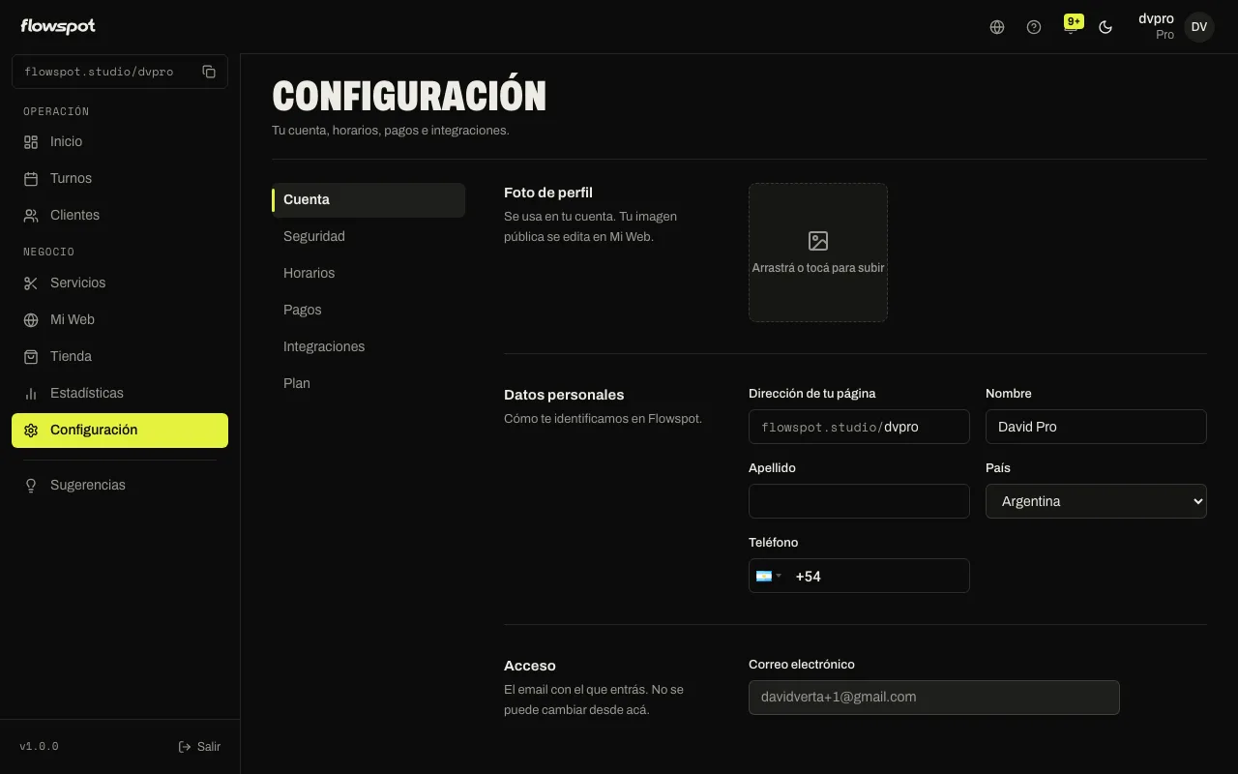Click the Correo electrónico email field
Viewport: 1238px width, 774px height.
point(934,698)
